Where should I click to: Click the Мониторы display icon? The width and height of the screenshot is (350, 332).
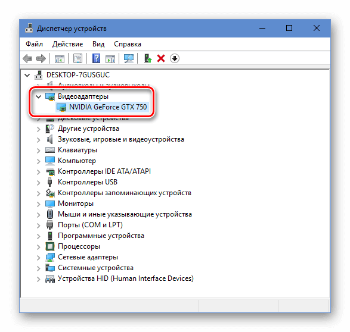pyautogui.click(x=49, y=203)
